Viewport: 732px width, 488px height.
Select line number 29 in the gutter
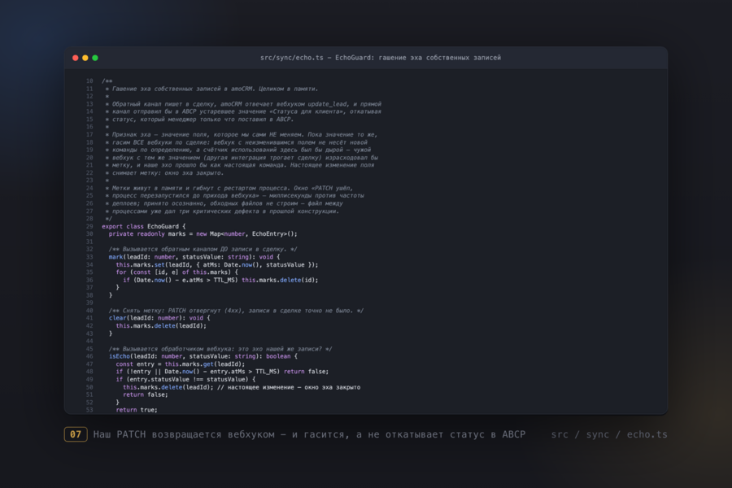(89, 226)
